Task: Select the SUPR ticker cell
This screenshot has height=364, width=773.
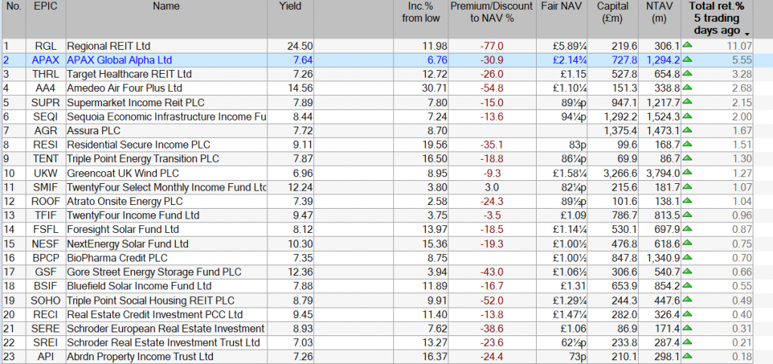Action: point(45,102)
